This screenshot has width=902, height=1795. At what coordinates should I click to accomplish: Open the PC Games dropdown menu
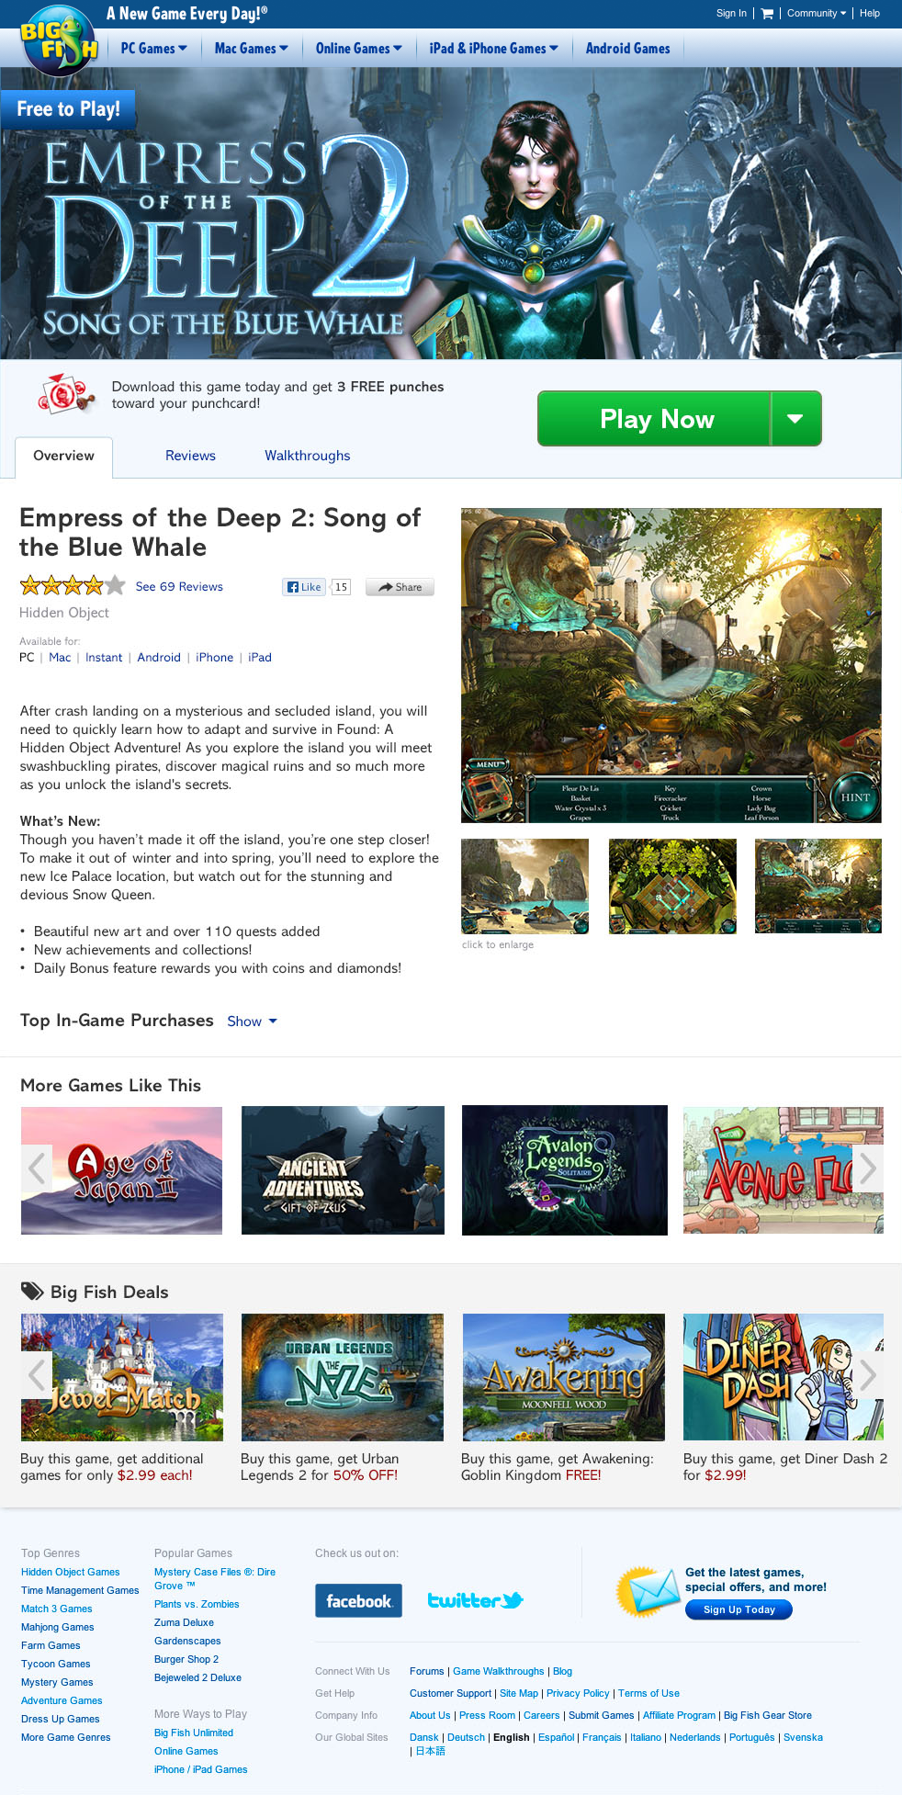(x=153, y=49)
